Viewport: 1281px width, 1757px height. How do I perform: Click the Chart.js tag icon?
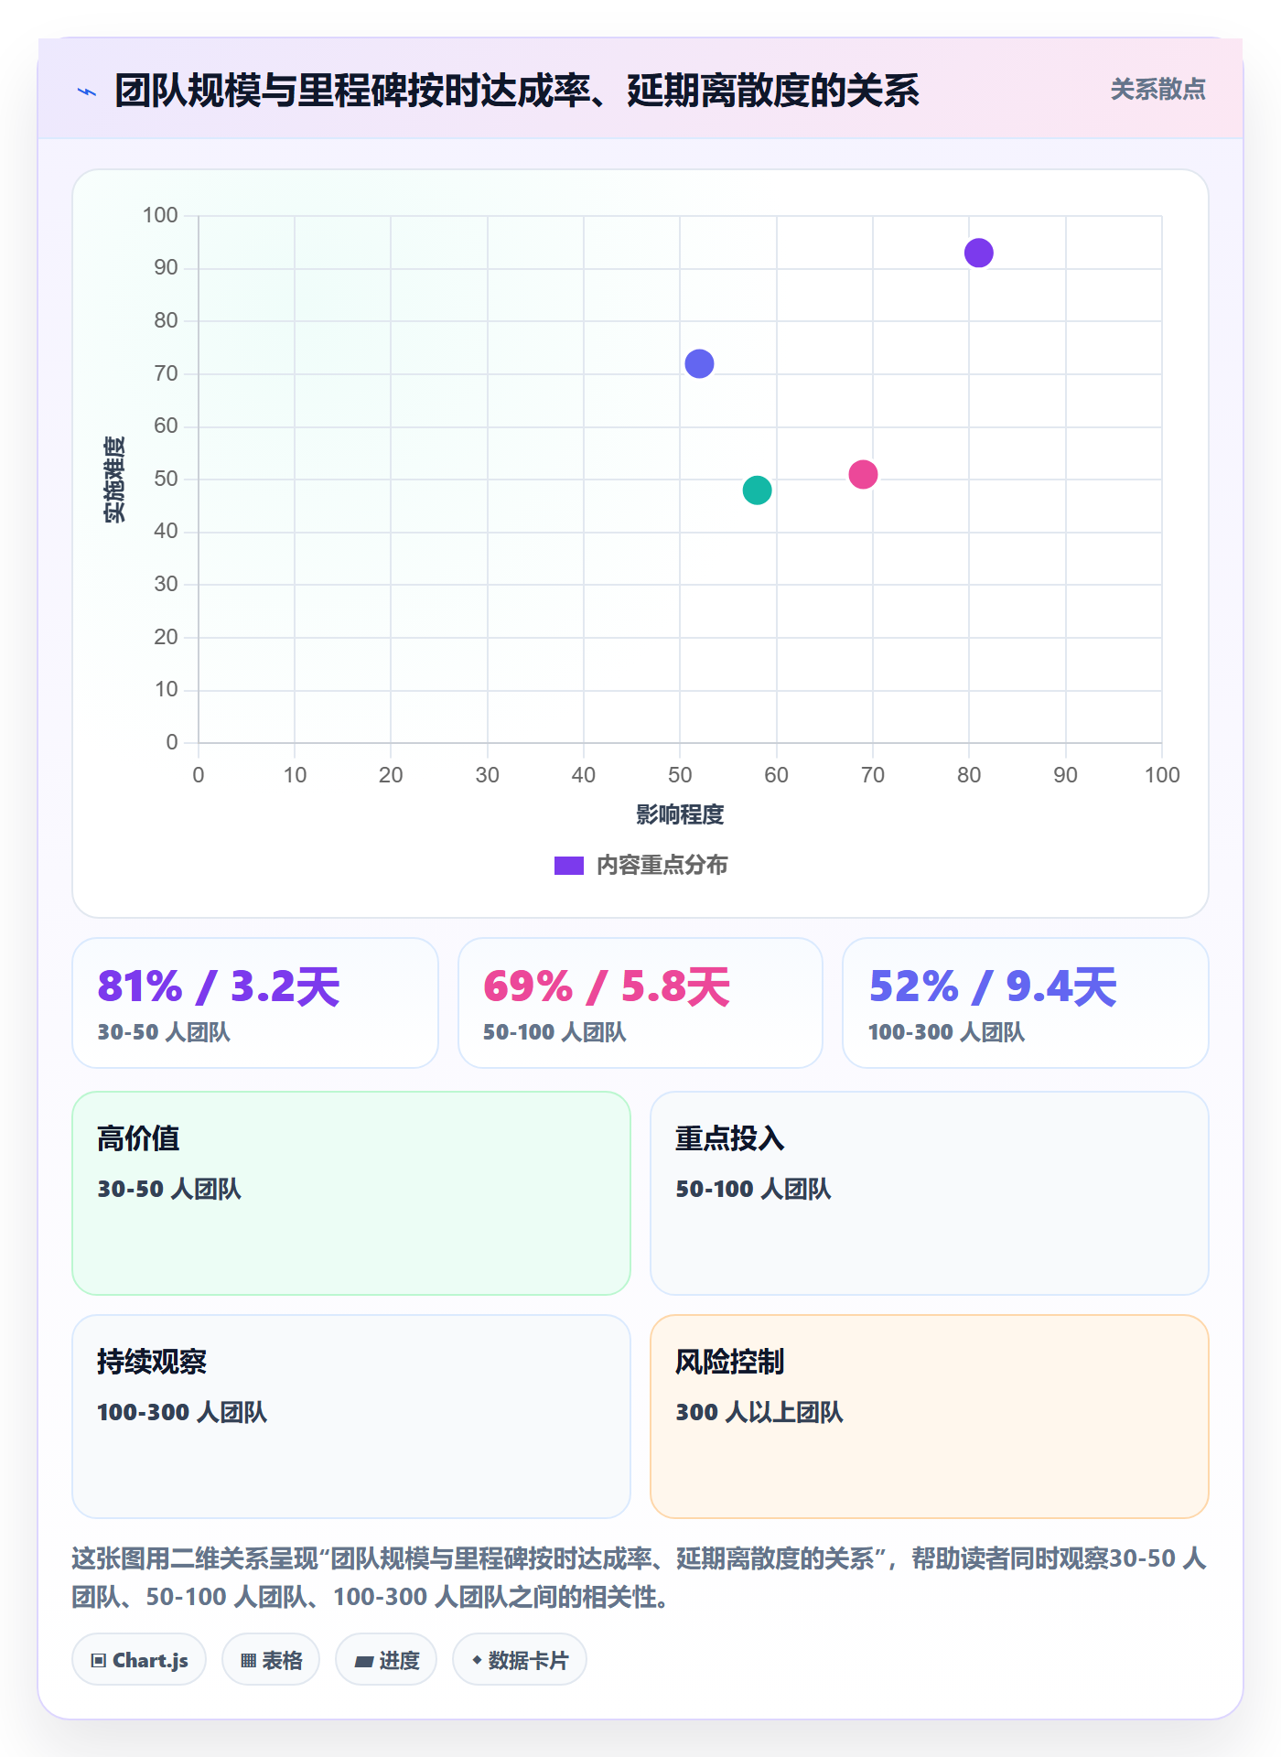(99, 1660)
